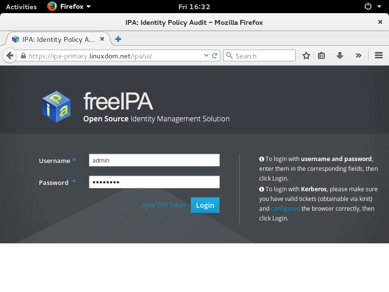Open the Activities overview
The height and width of the screenshot is (292, 389).
pos(20,6)
